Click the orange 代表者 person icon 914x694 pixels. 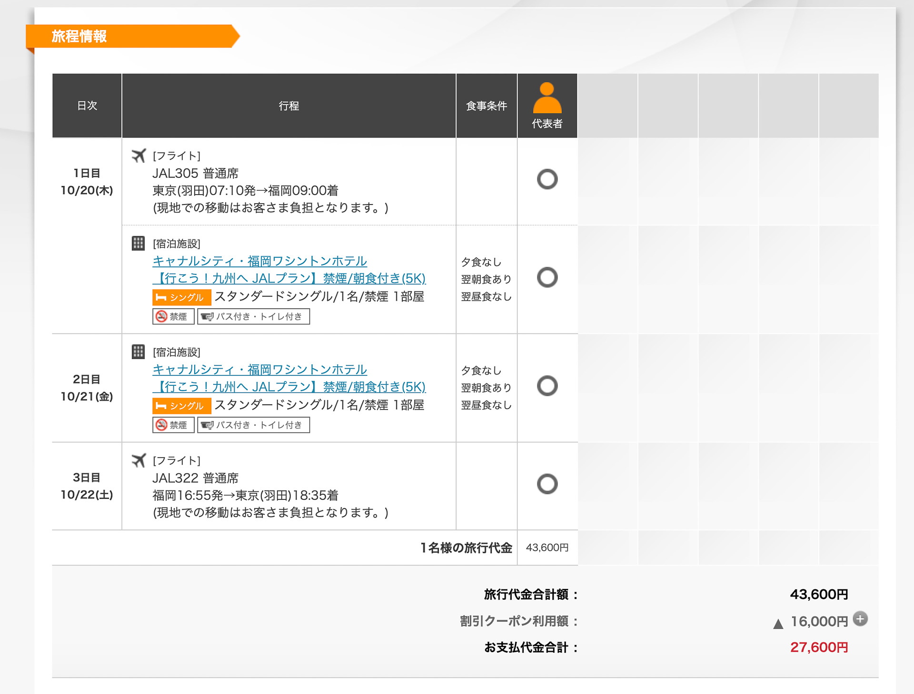[x=547, y=98]
